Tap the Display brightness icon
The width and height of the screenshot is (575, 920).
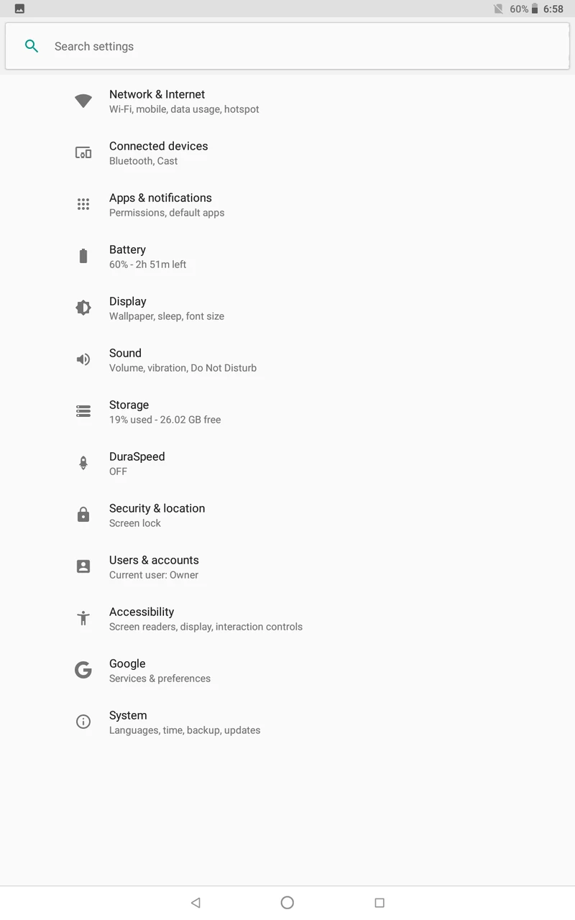coord(83,308)
